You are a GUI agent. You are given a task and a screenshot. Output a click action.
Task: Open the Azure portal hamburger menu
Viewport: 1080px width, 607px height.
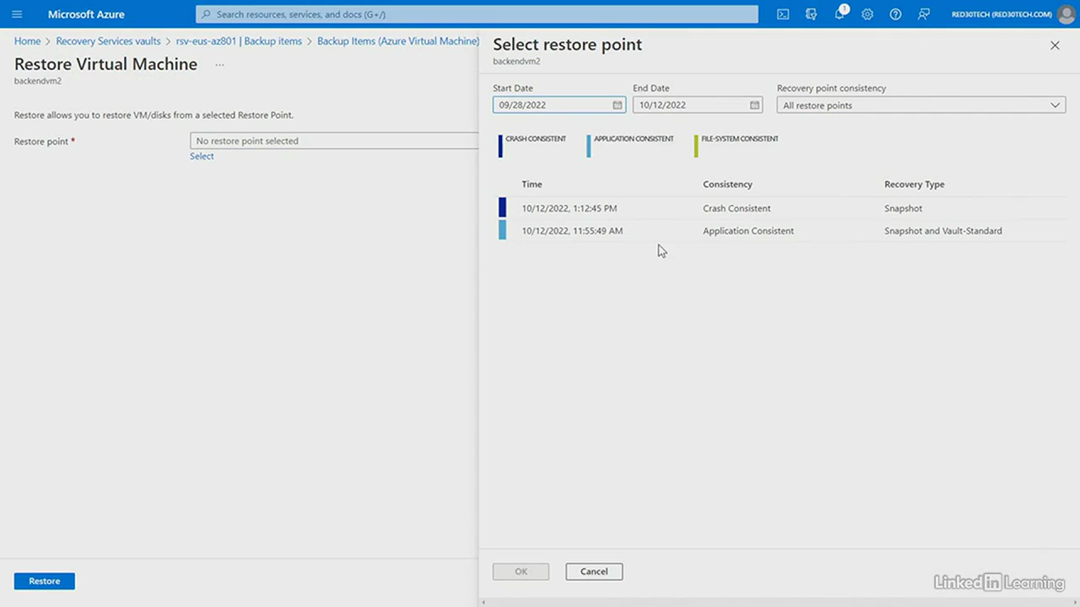click(x=17, y=14)
